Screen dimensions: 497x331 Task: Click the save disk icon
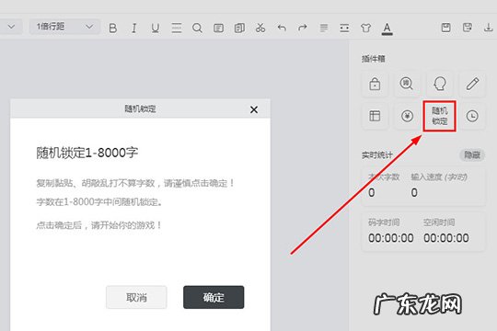(446, 28)
